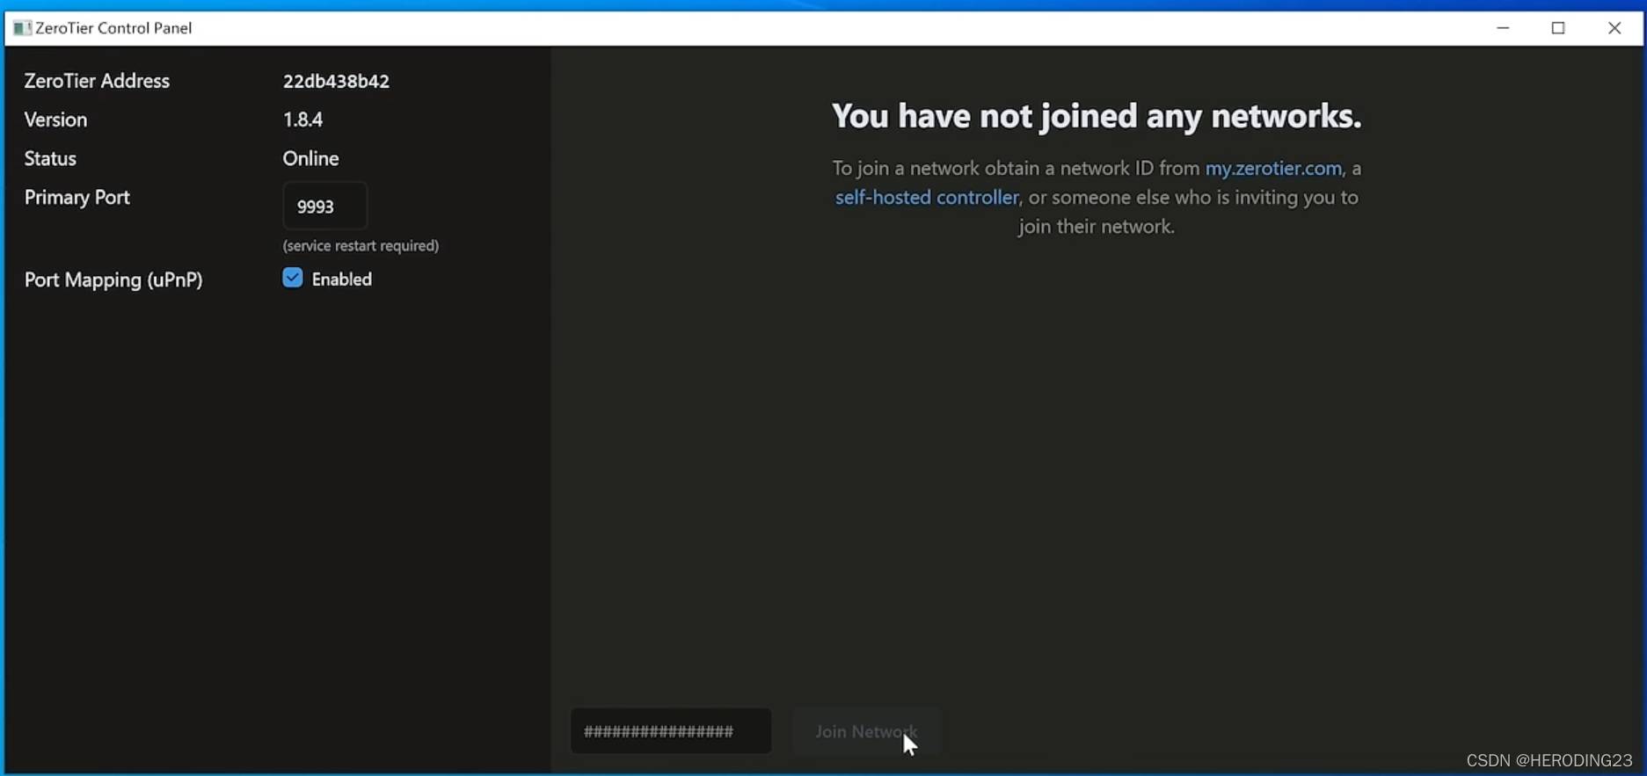Click the Join Network button
Image resolution: width=1647 pixels, height=776 pixels.
point(866,731)
